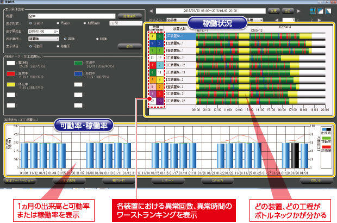This screenshot has width=337, height=223.
Task: Go to previous date range with left arrow
Action: (151, 11)
